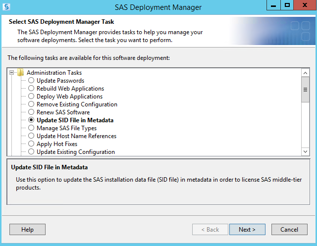Select the Deploy Web Applications radio button

coord(32,97)
